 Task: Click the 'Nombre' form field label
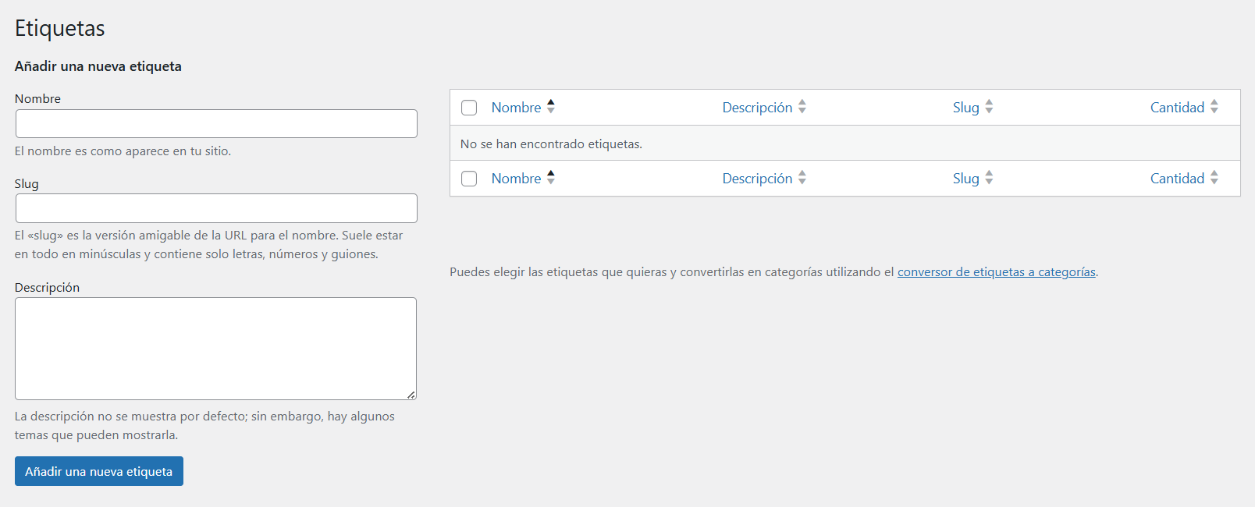[37, 99]
